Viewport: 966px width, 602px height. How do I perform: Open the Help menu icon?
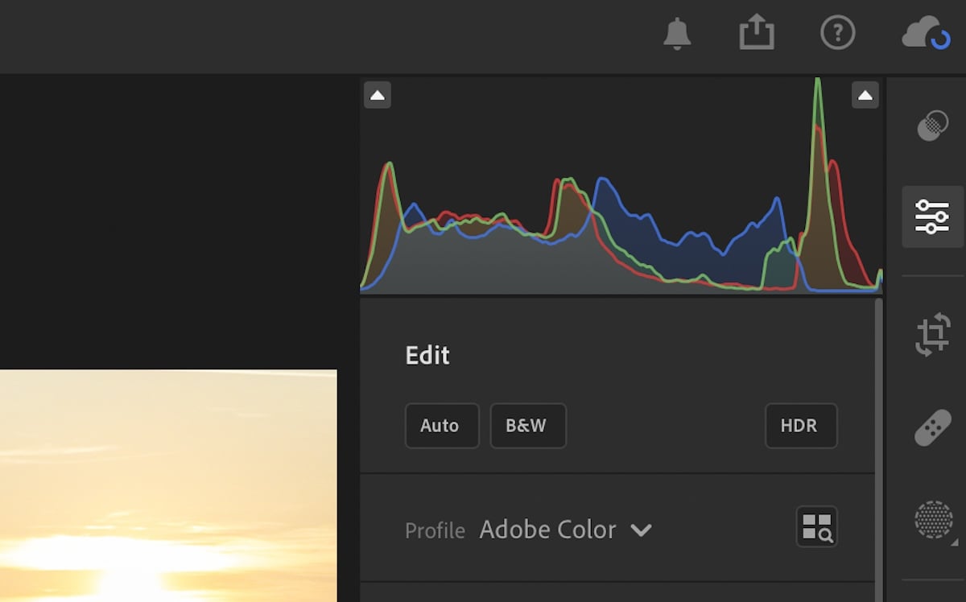click(838, 33)
